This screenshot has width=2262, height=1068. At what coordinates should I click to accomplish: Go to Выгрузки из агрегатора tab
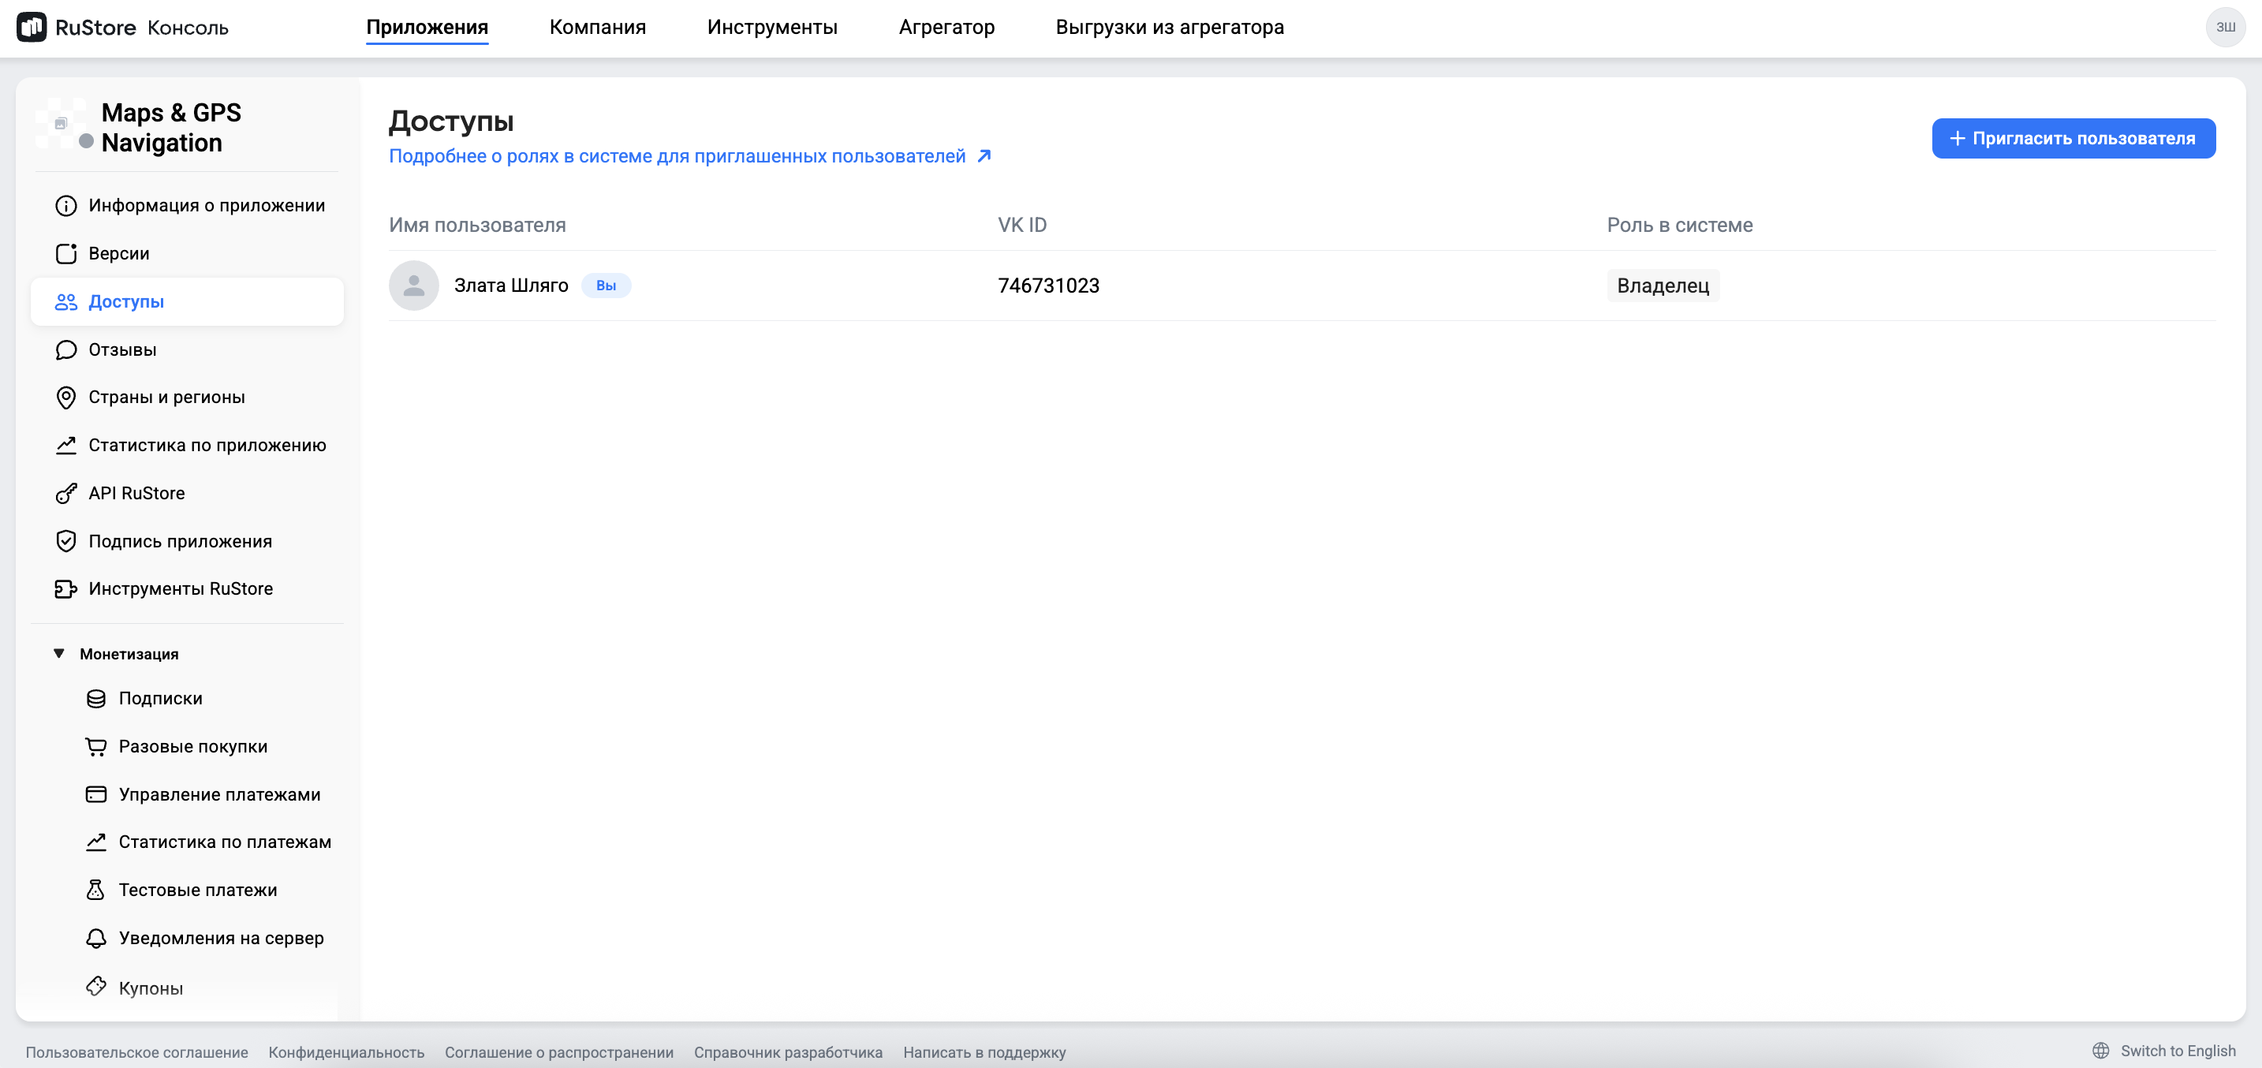1169,28
